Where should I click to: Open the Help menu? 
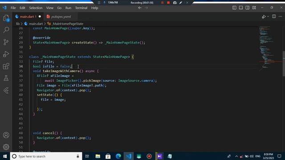point(94,8)
